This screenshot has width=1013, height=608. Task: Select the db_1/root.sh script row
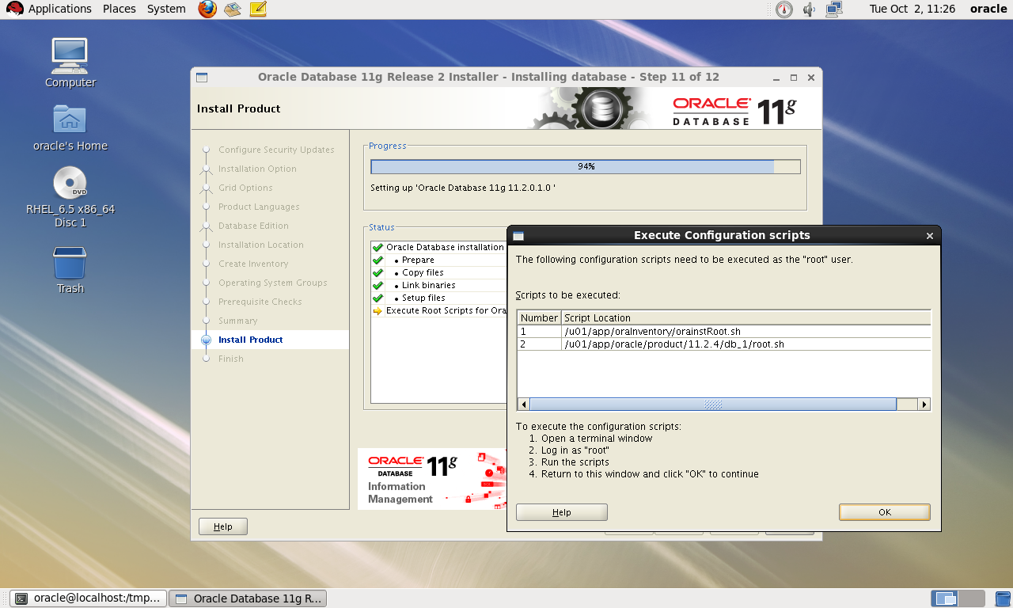724,344
